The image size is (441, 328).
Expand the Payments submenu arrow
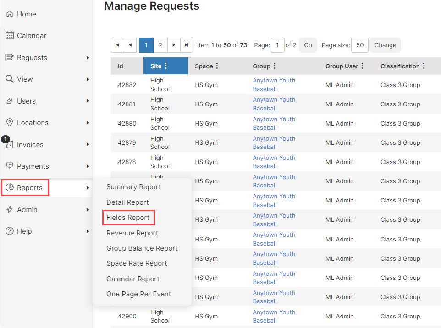click(88, 166)
